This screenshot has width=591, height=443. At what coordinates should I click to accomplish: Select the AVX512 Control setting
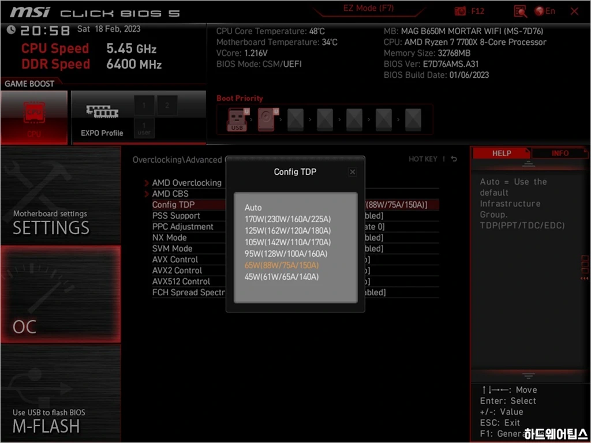(x=181, y=281)
